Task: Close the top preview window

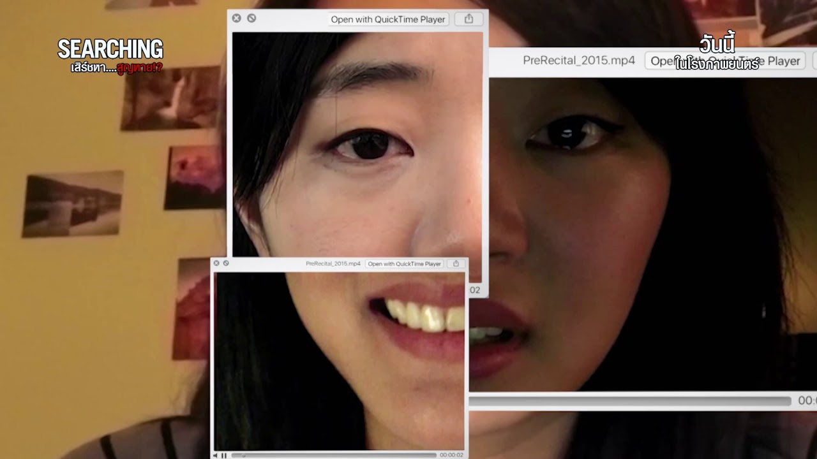Action: (236, 18)
